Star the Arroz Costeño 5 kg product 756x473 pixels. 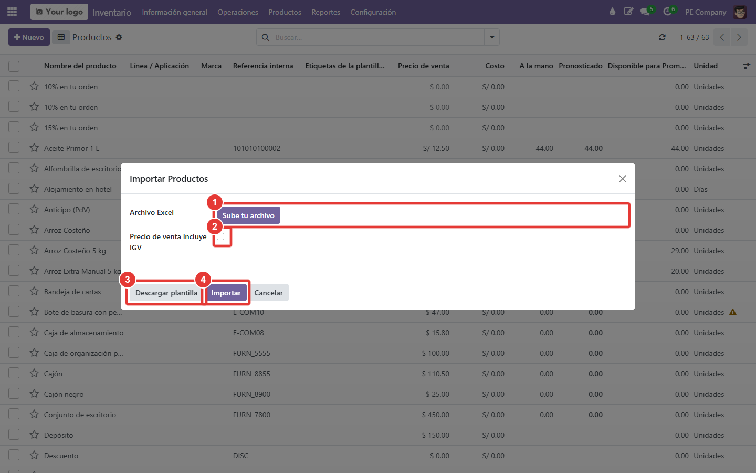tap(34, 250)
